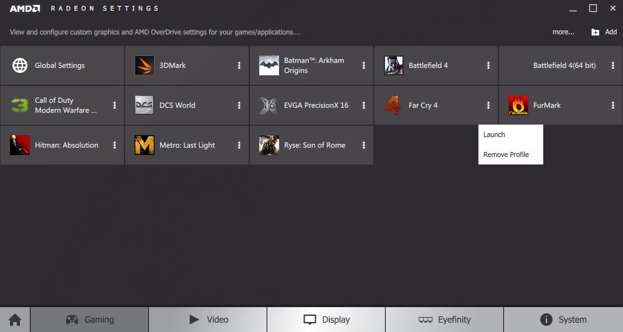Open options menu for Call of Duty
The width and height of the screenshot is (623, 332).
pos(115,105)
